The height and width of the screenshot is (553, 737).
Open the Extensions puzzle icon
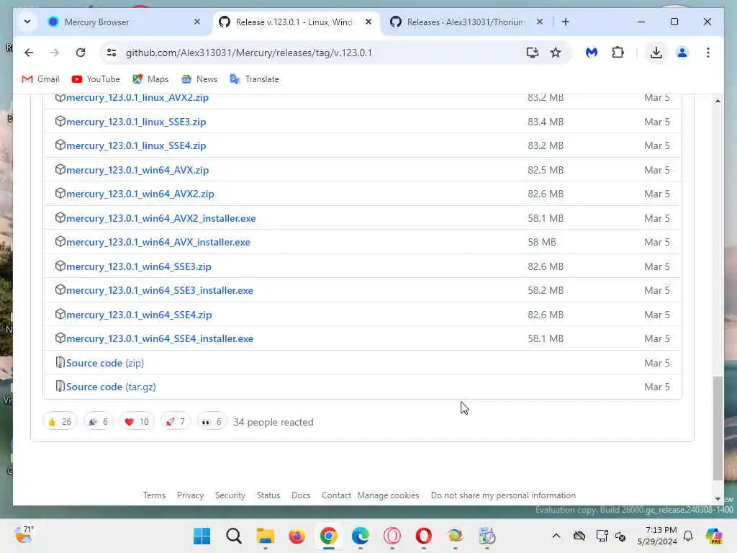[x=618, y=53]
